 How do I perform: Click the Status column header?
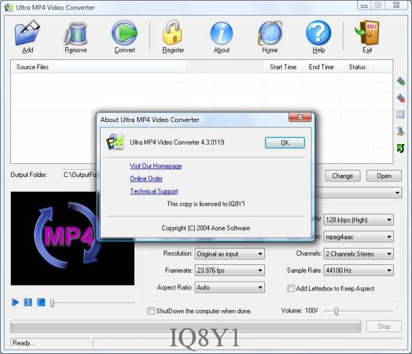[x=357, y=67]
